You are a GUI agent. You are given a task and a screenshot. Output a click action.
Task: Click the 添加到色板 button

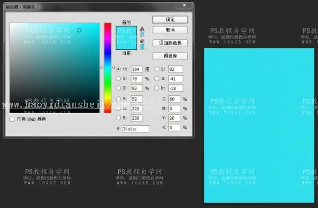170,43
